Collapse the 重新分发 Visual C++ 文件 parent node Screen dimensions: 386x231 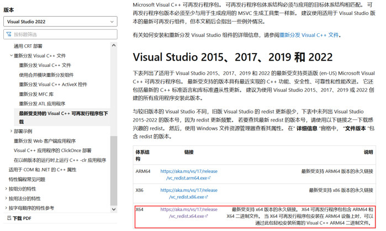click(x=11, y=56)
